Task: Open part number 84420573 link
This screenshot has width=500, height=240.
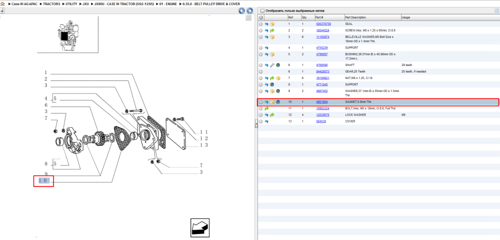Action: (322, 71)
